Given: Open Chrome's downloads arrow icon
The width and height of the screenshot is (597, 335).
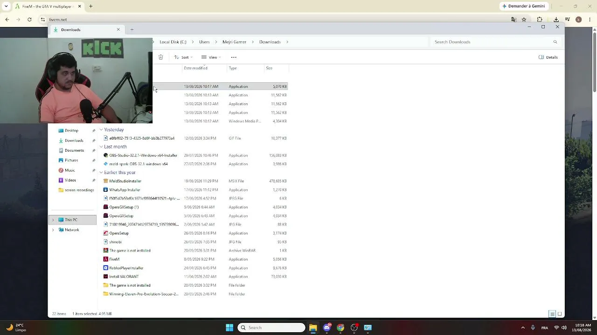Looking at the screenshot, I should pos(556,20).
